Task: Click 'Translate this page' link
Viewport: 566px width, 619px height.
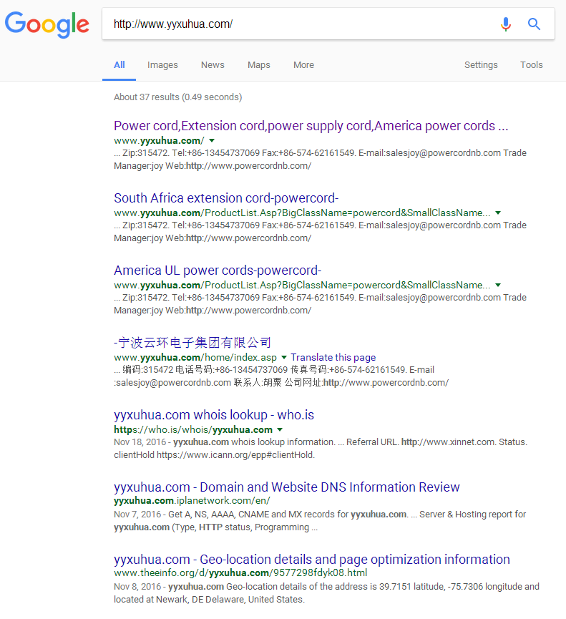Action: (x=333, y=357)
